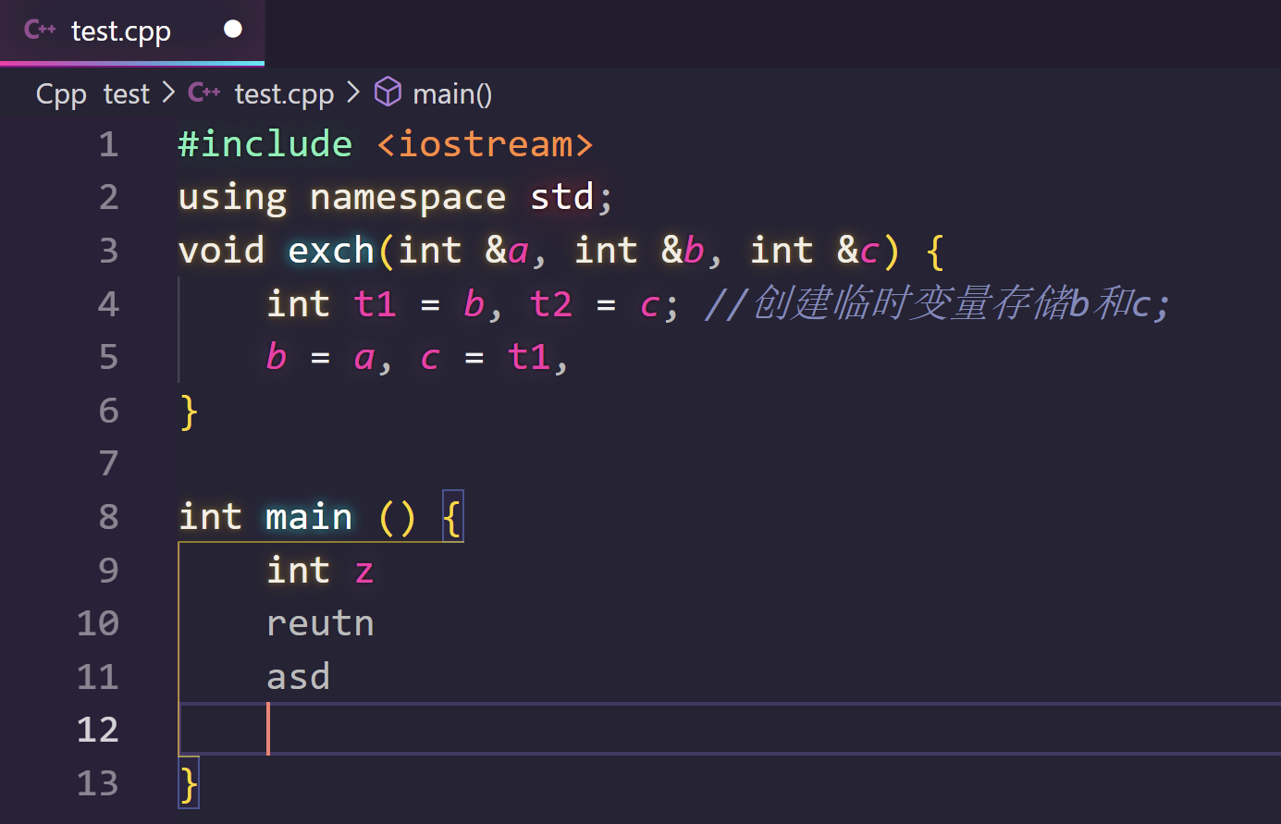The image size is (1281, 824).
Task: Click line number 13 in gutter
Action: click(x=98, y=784)
